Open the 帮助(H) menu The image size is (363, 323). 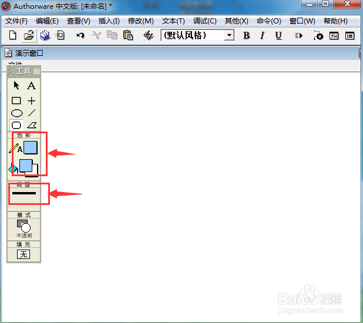pyautogui.click(x=335, y=21)
